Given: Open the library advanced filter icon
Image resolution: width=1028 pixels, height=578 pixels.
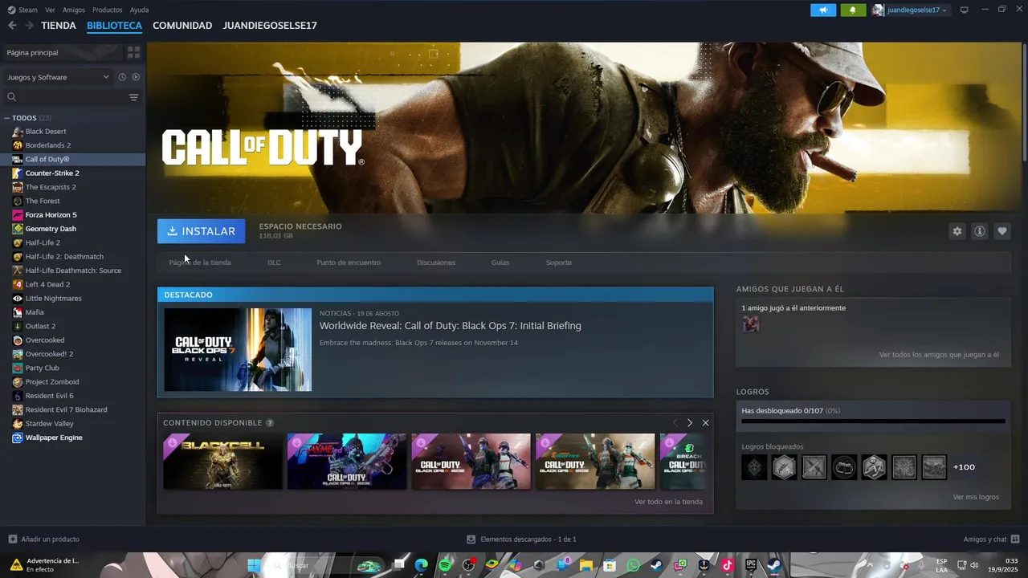Looking at the screenshot, I should 133,97.
